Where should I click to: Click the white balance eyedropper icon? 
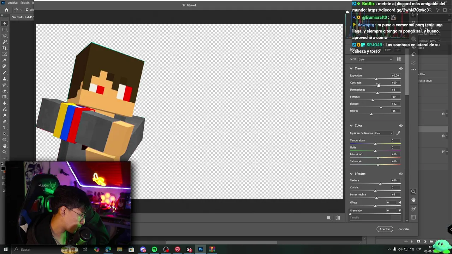pos(398,133)
